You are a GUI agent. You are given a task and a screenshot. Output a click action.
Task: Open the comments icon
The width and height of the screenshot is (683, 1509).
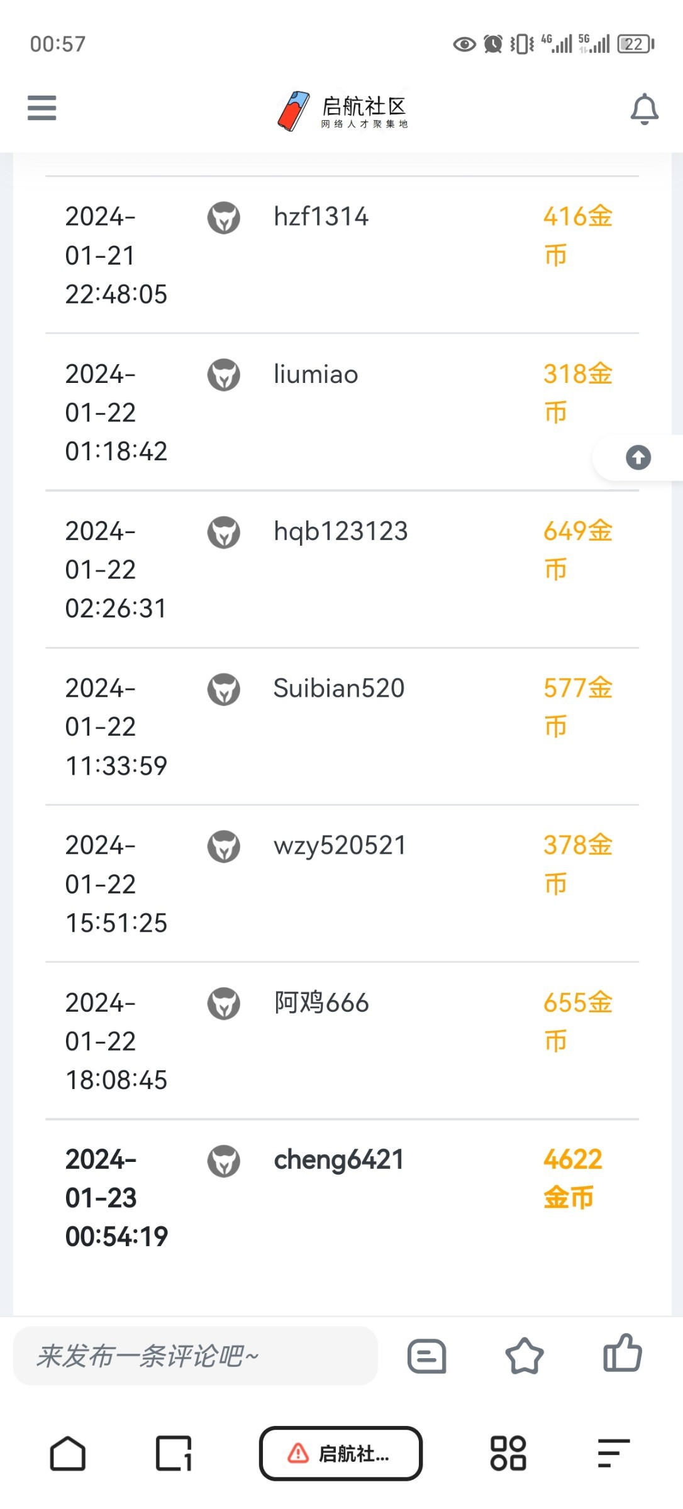click(426, 1356)
